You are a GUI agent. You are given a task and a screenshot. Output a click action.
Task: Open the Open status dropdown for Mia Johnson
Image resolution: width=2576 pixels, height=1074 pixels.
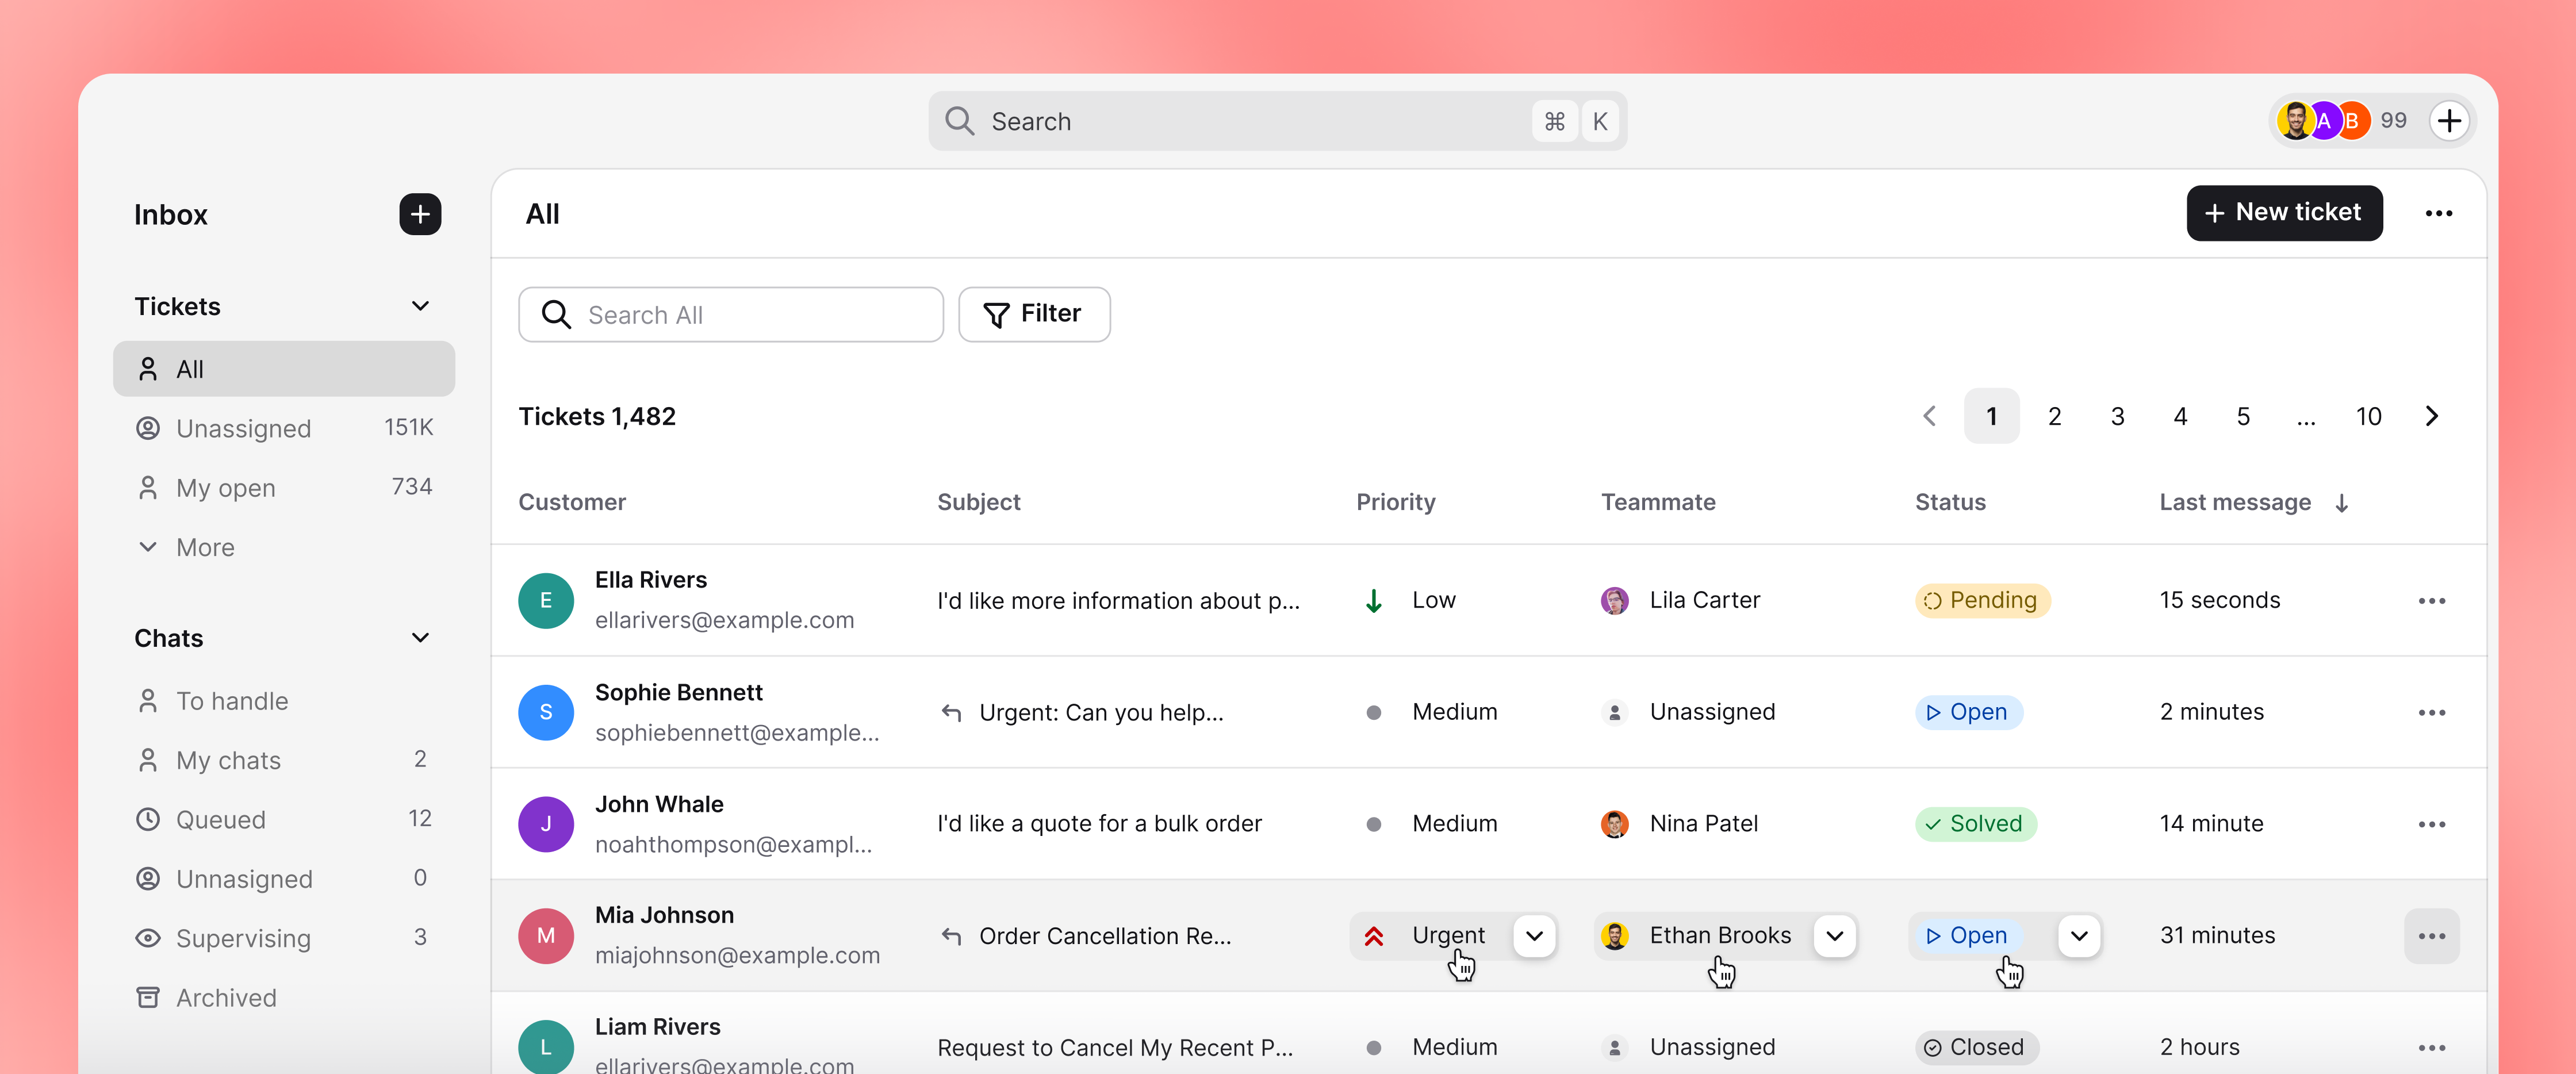tap(2079, 936)
